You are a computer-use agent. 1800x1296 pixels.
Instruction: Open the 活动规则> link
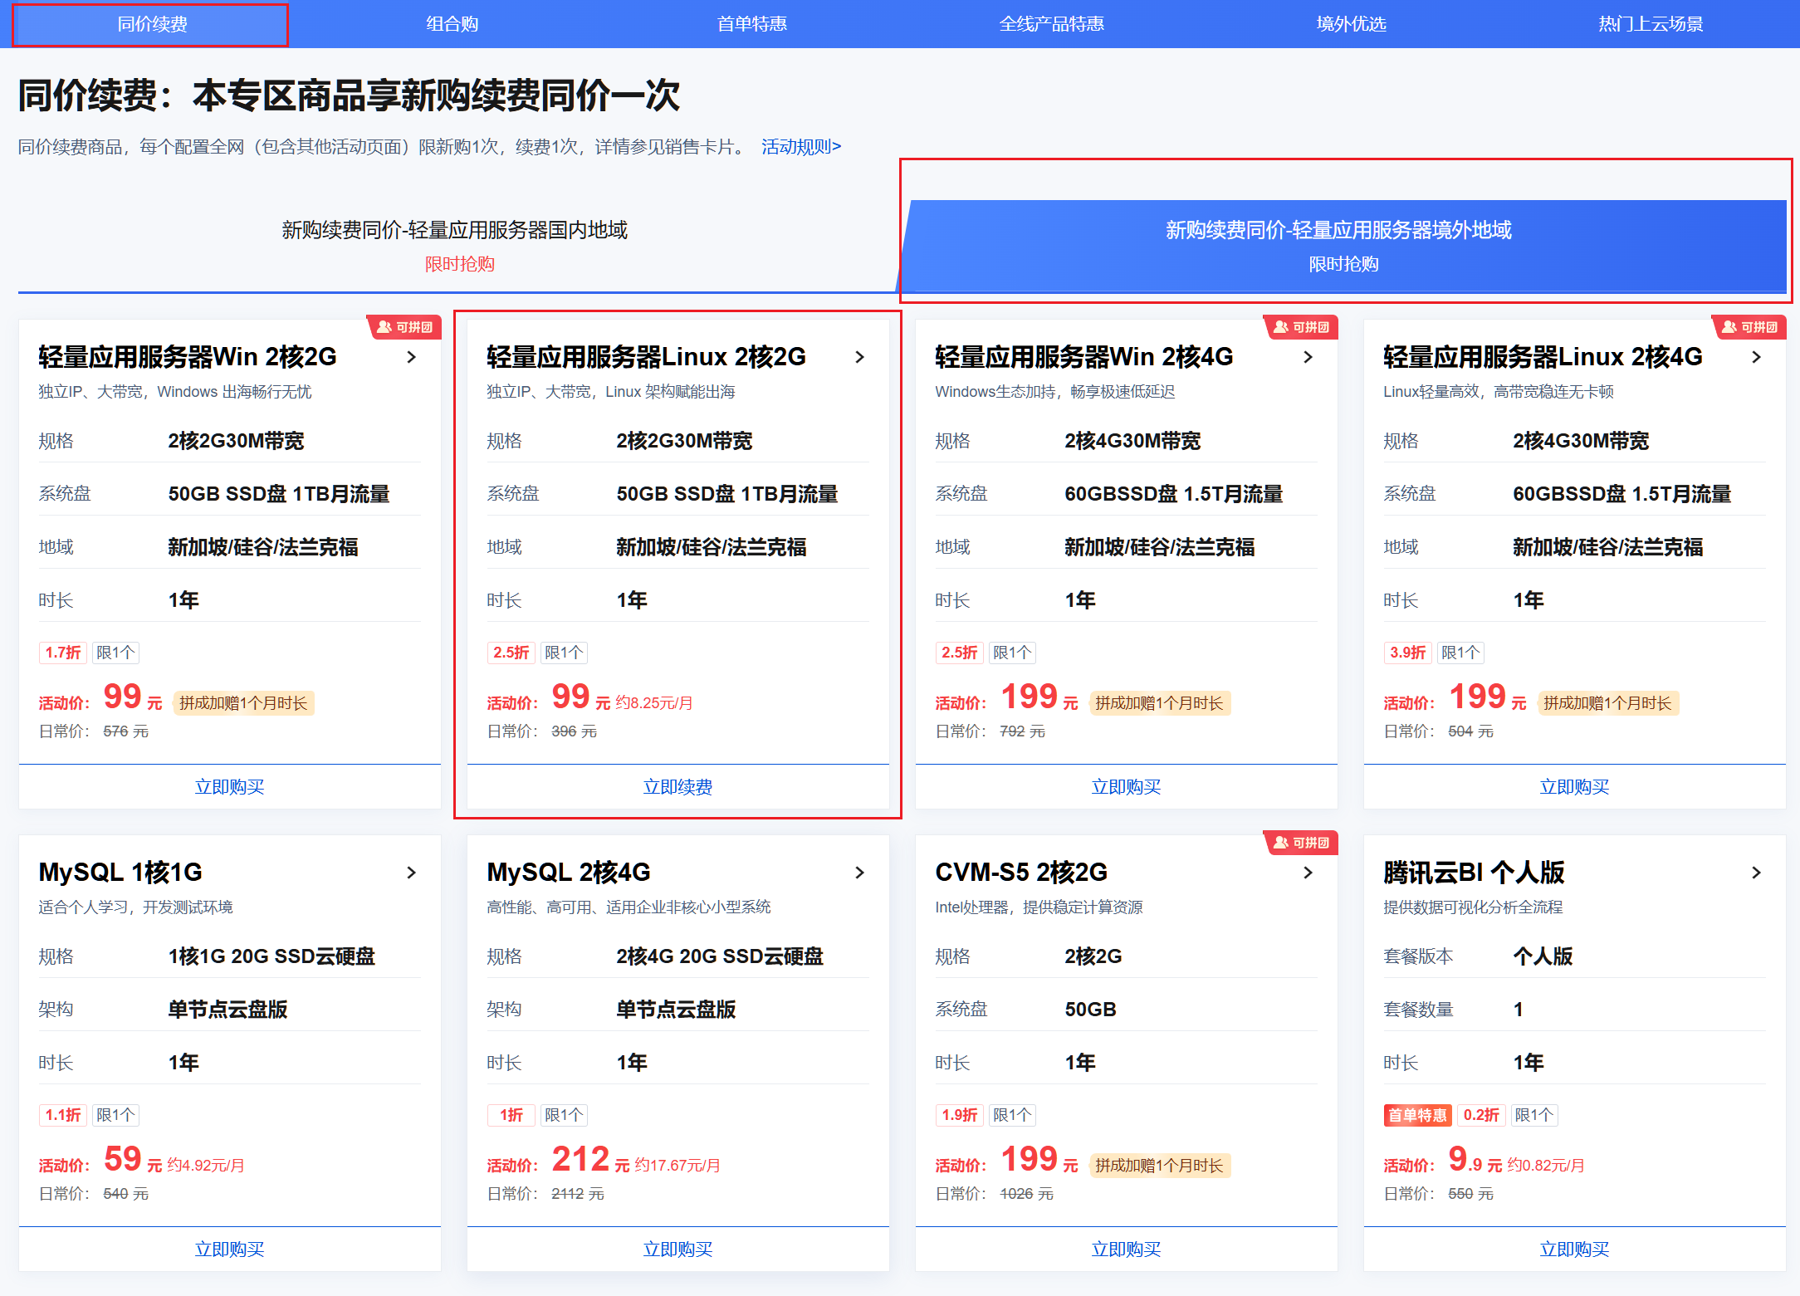(801, 147)
